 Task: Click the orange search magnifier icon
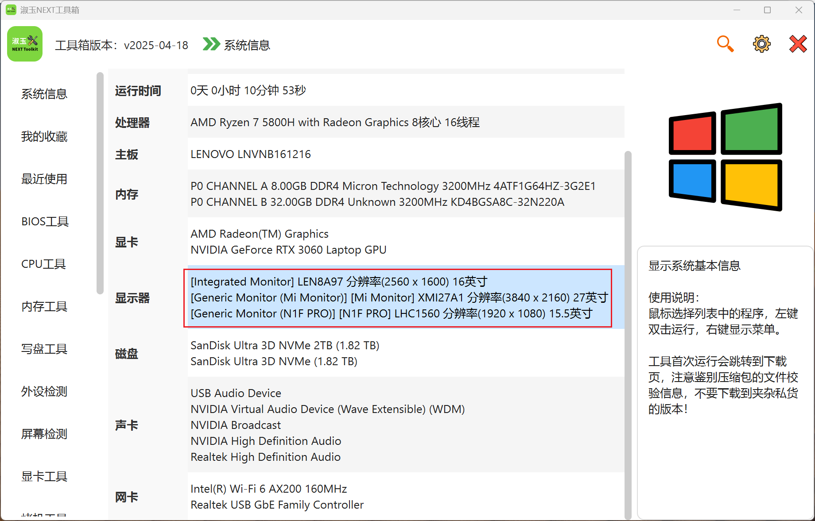(x=725, y=44)
